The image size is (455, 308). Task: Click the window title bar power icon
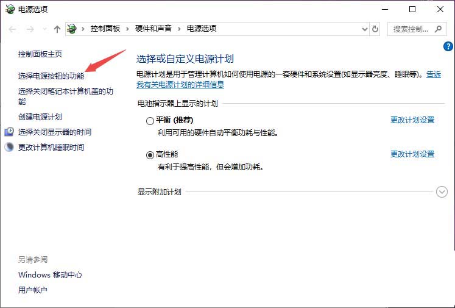pyautogui.click(x=10, y=9)
